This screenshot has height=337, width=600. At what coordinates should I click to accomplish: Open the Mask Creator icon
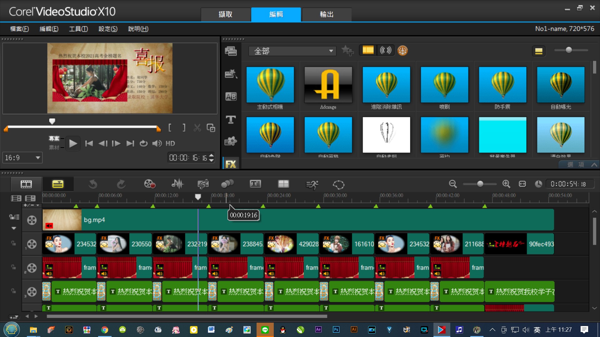point(338,185)
